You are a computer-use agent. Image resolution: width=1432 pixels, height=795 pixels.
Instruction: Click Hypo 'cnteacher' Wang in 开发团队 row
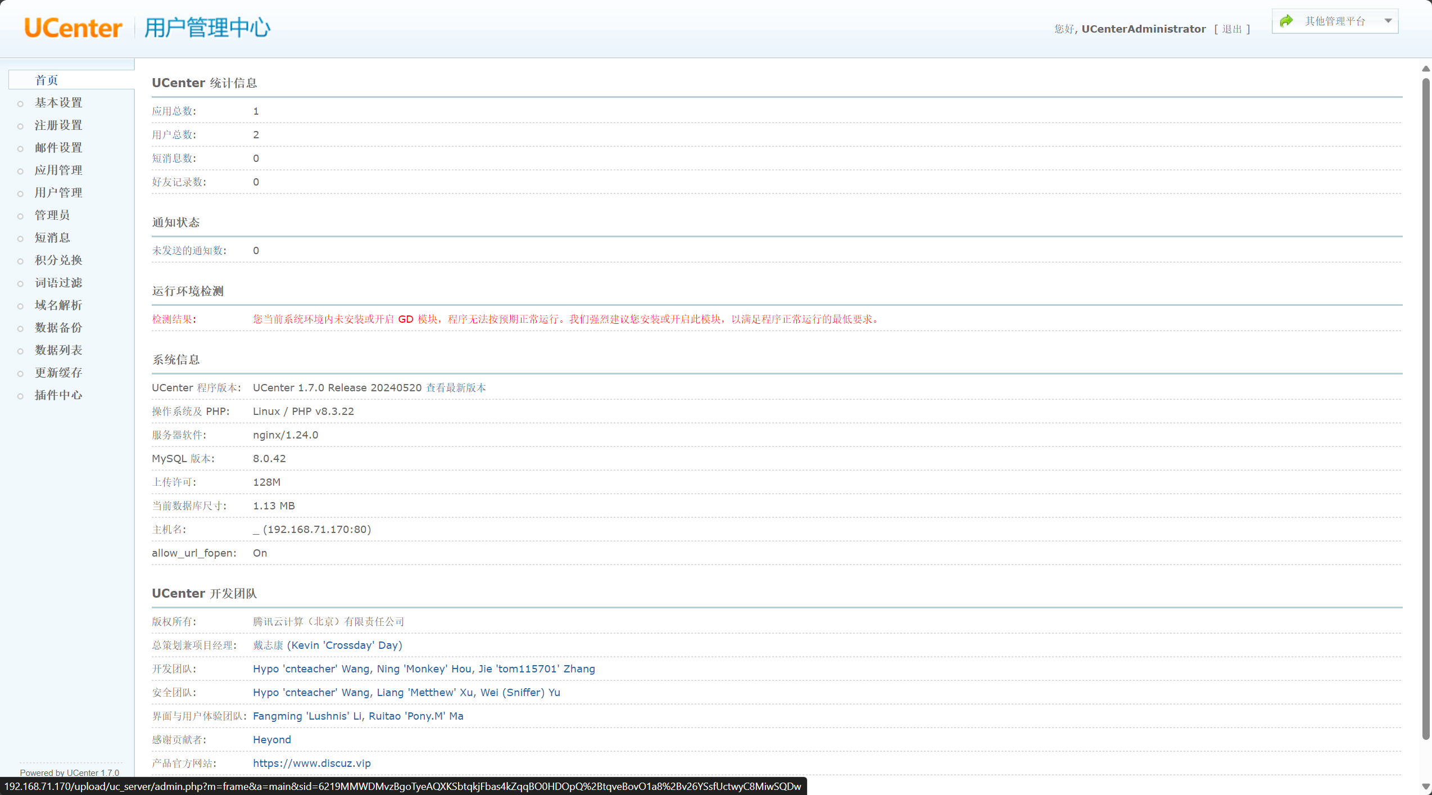311,669
